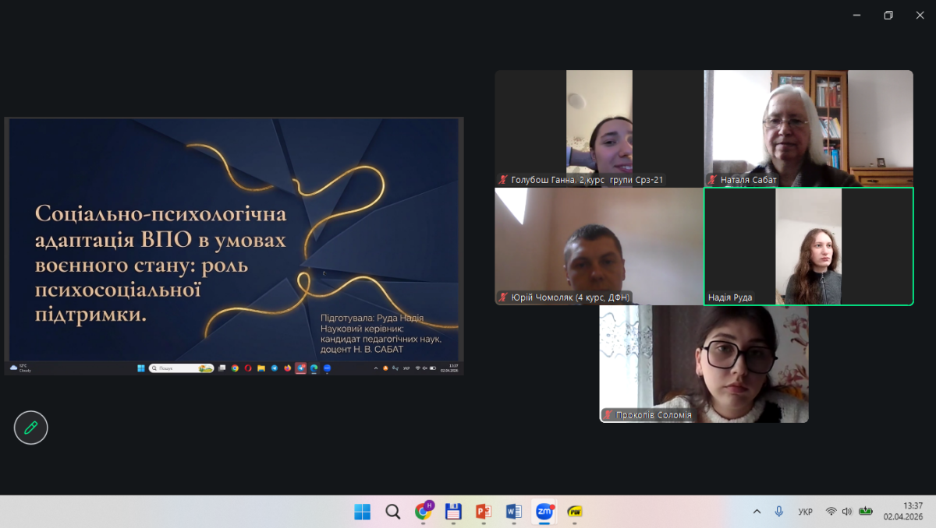This screenshot has width=936, height=528.
Task: Click the floppy disk app icon in taskbar
Action: (x=453, y=512)
